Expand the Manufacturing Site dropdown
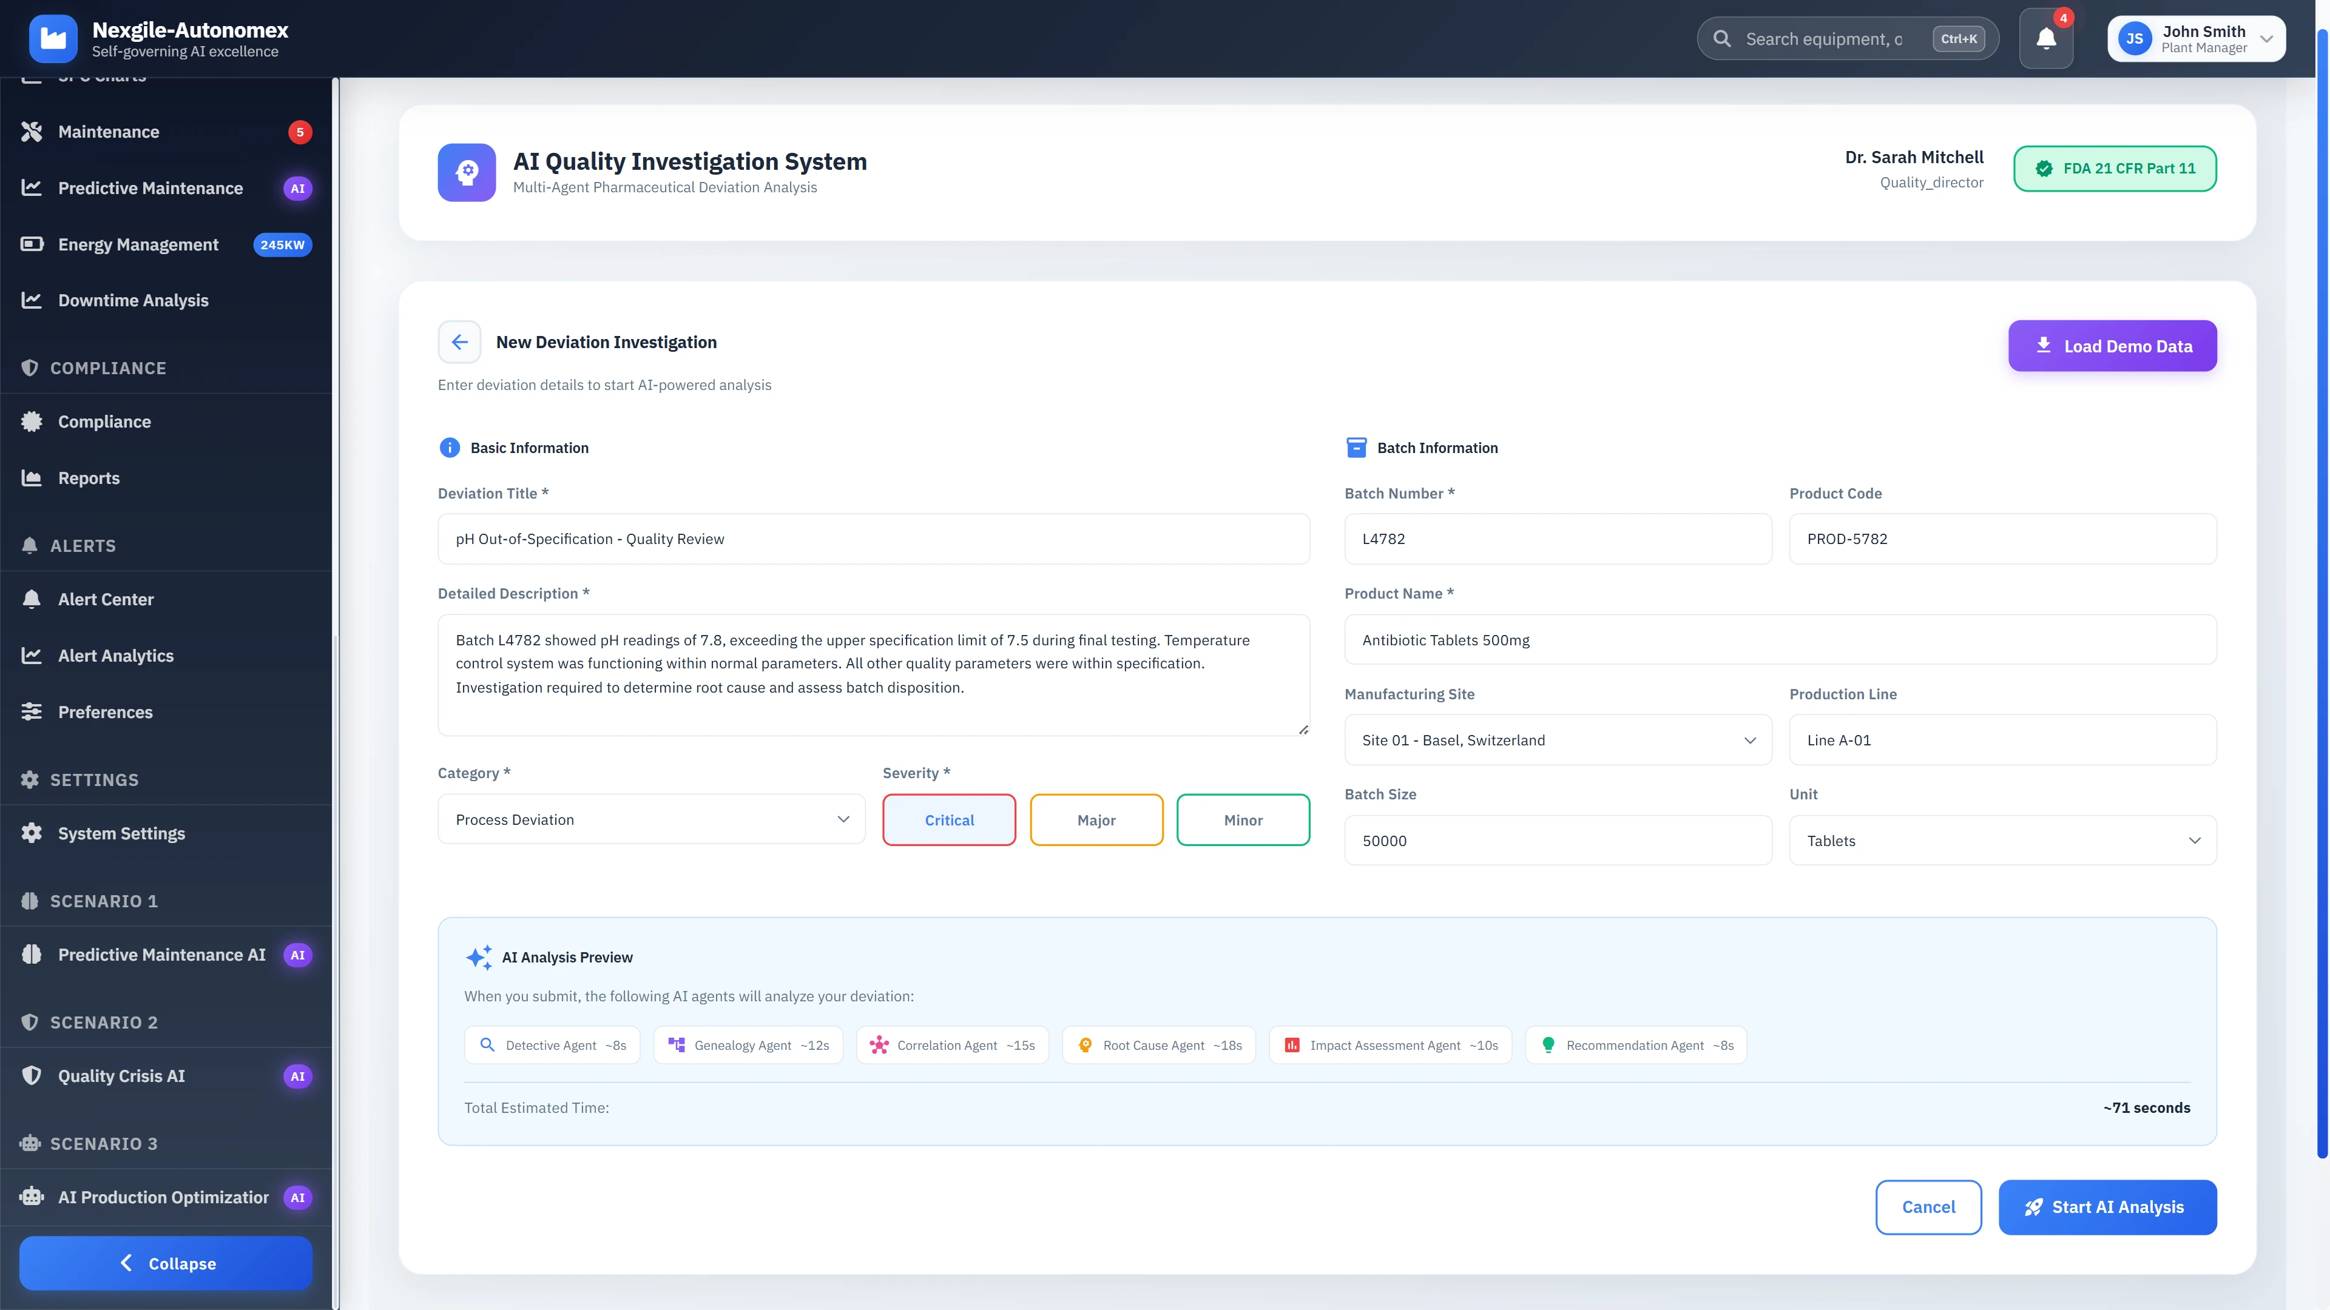Viewport: 2330px width, 1310px height. coord(1556,739)
